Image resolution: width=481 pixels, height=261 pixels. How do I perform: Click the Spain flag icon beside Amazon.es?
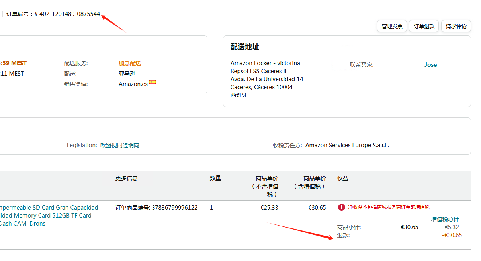point(153,82)
